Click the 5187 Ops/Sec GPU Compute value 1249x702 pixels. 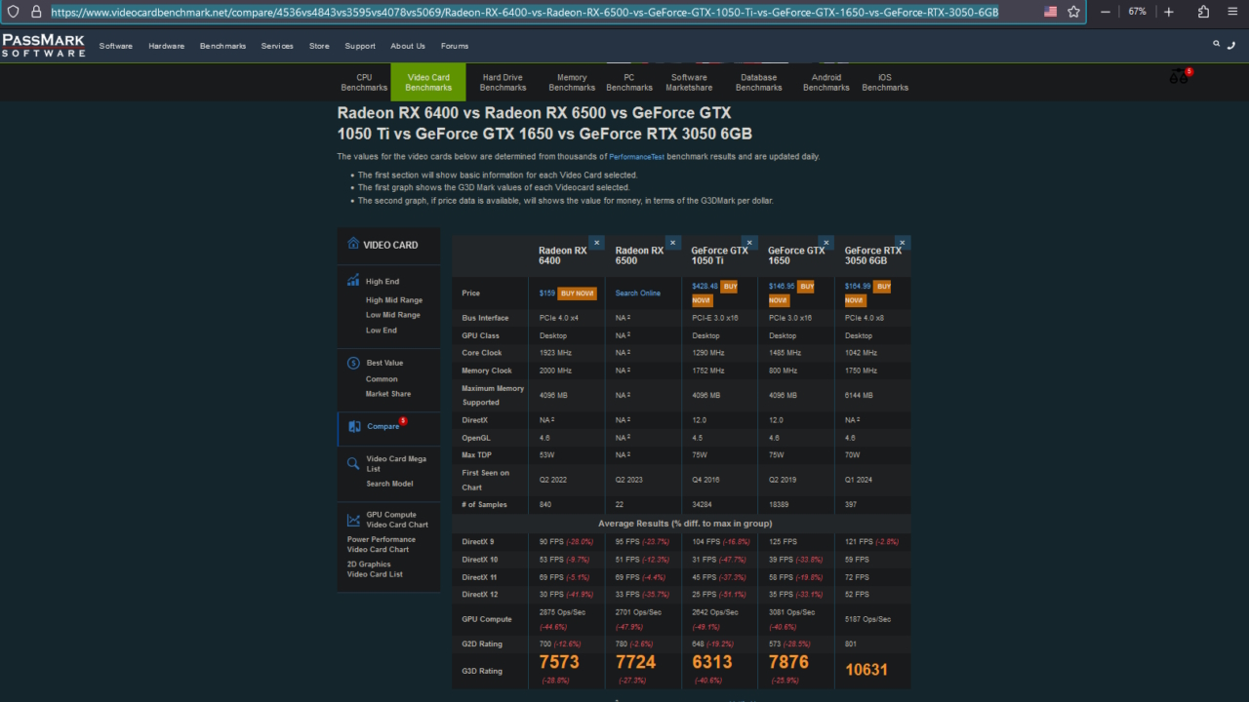coord(867,619)
